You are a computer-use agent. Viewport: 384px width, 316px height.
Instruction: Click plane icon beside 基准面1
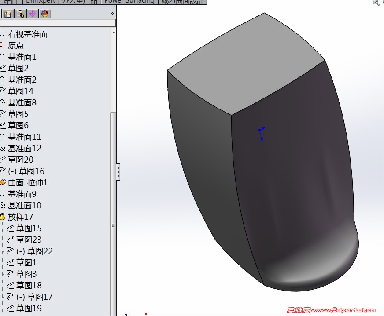coord(3,57)
